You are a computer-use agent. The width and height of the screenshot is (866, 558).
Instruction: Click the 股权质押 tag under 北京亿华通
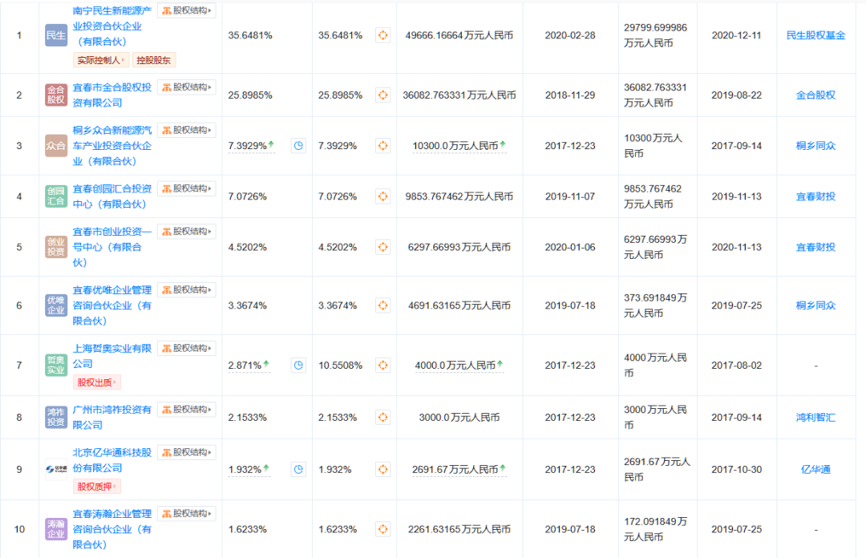pyautogui.click(x=98, y=486)
